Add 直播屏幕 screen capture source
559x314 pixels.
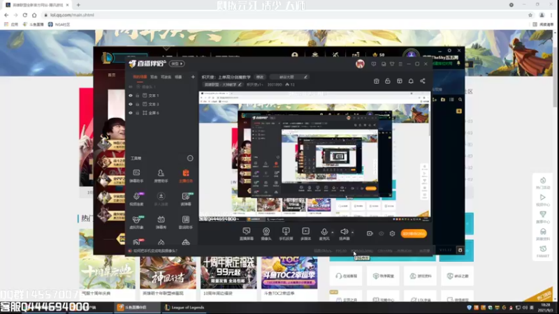pos(247,234)
